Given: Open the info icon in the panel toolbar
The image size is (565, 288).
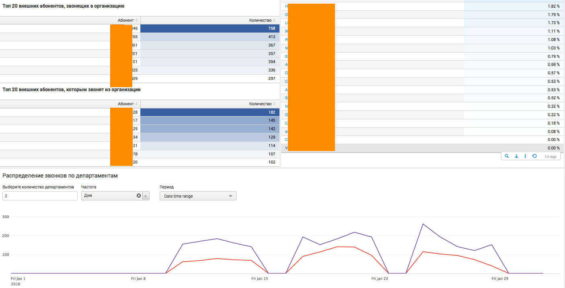Looking at the screenshot, I should 525,156.
